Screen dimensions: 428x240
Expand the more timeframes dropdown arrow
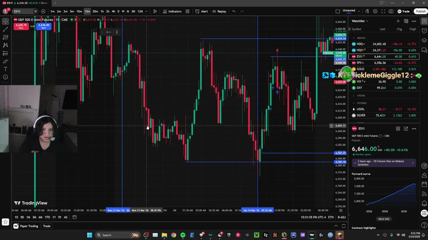click(x=146, y=11)
